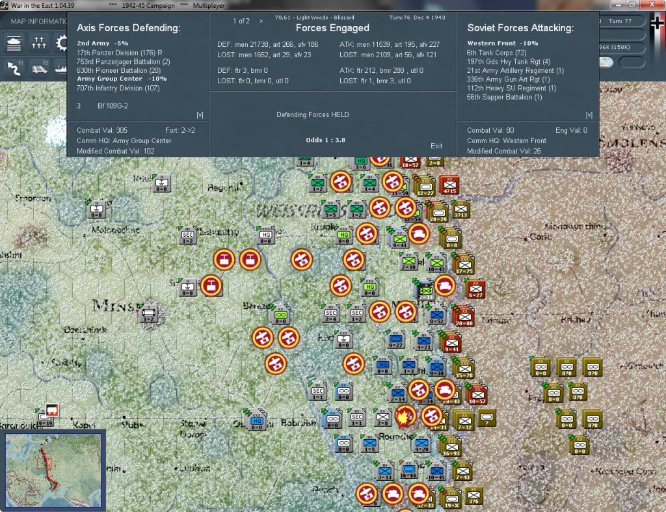666x512 pixels.
Task: Click the 96K (158K) status field
Action: (622, 47)
